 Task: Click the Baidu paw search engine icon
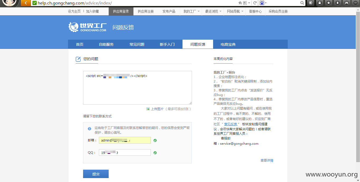pyautogui.click(x=262, y=3)
